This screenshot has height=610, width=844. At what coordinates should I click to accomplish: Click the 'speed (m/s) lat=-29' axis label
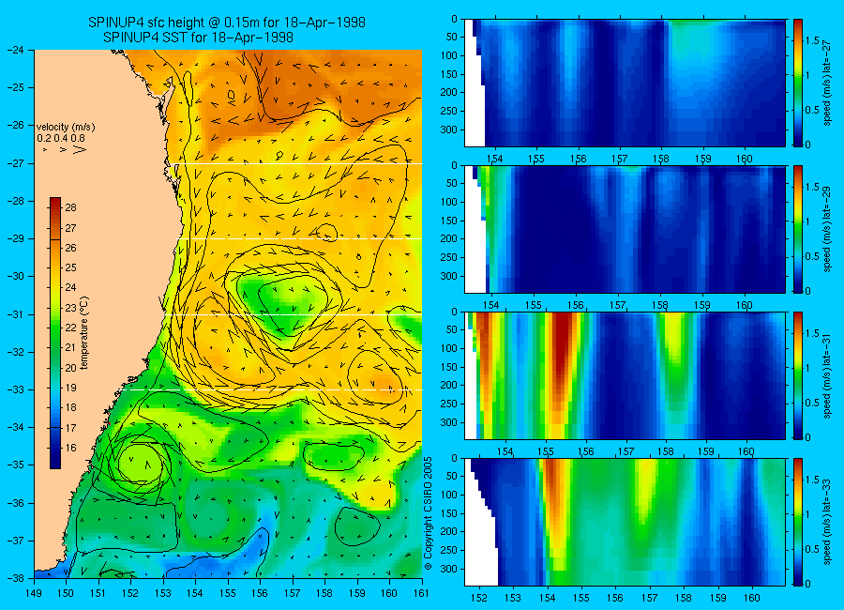(827, 229)
